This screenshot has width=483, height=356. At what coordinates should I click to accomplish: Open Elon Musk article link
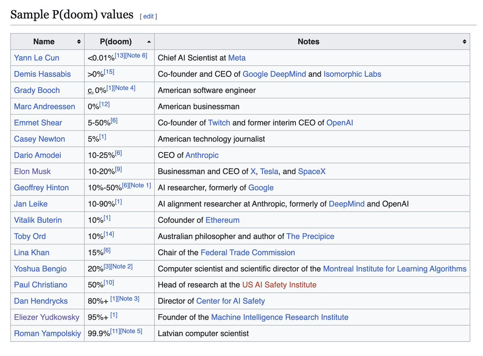(33, 171)
